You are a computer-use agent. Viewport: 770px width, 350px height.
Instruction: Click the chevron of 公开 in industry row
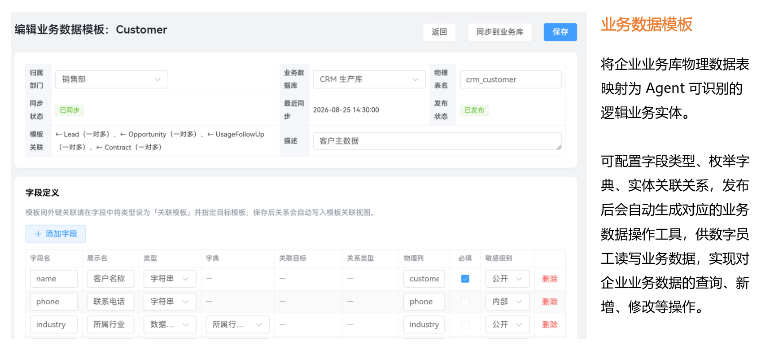pos(519,324)
